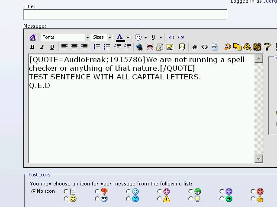
Task: Wrap selection in QUOTE tags
Action: pos(182,47)
